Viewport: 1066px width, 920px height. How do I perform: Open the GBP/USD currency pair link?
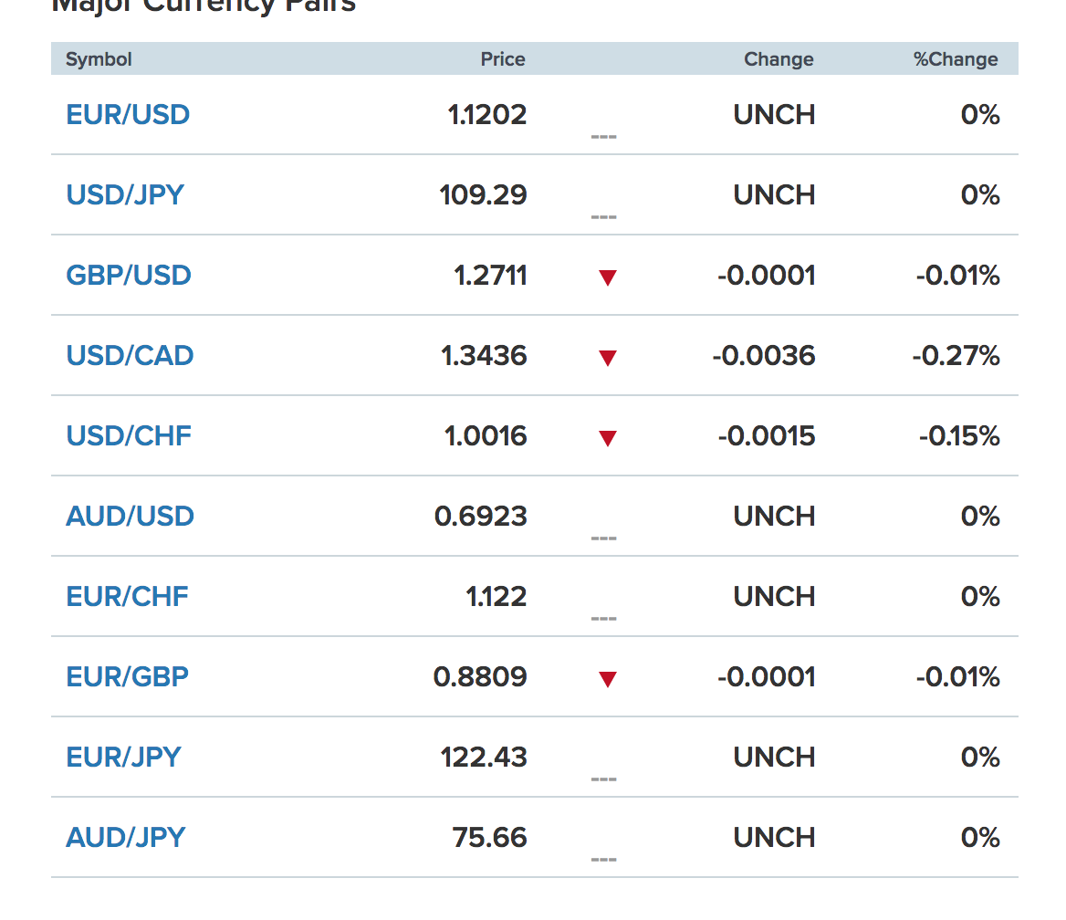[129, 276]
